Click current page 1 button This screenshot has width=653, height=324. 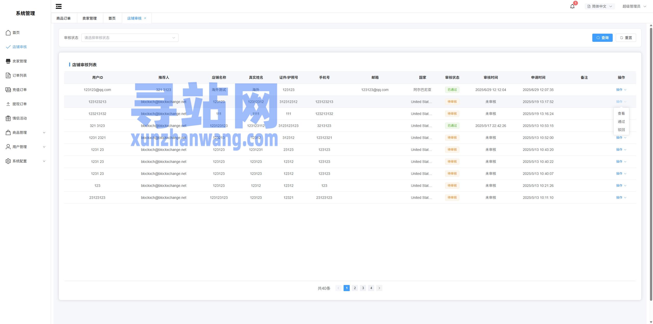347,288
